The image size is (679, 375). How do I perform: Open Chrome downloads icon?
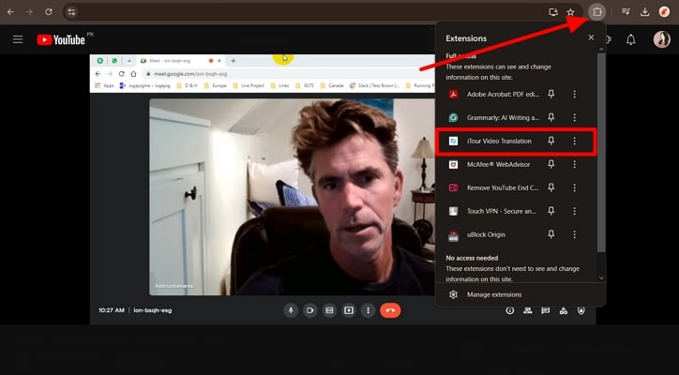[645, 11]
